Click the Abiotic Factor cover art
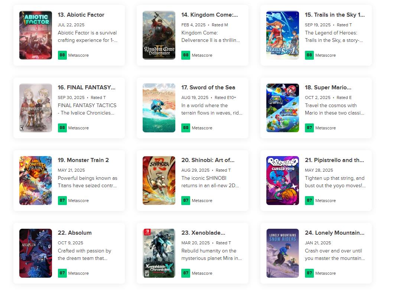 tap(36, 35)
